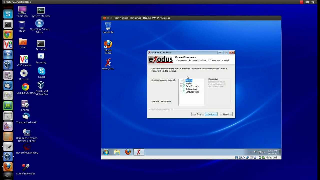Click Skype in the Ubuntu launcher
Screen dimensions: 320x180
[x=8, y=14]
